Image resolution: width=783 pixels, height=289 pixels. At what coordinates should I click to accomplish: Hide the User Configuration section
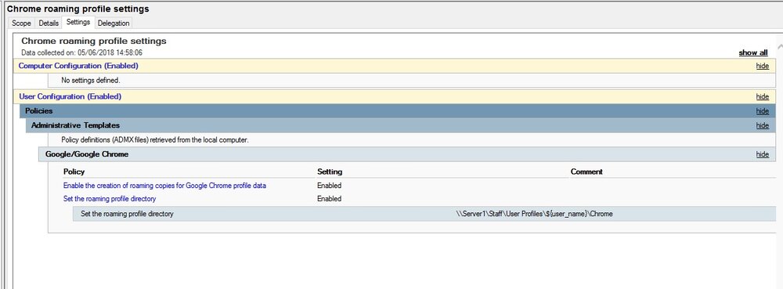point(762,97)
